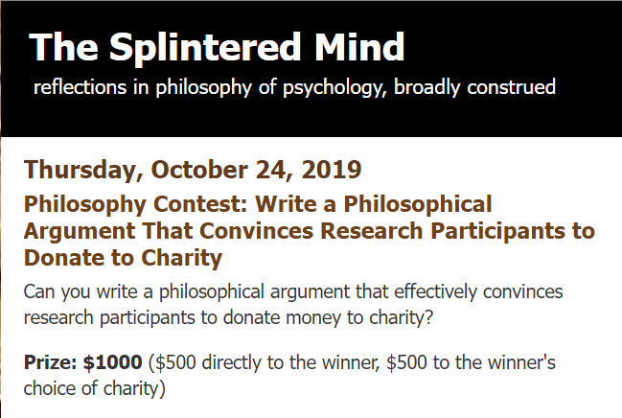Open "The Splintered Mind" blog home link

pos(217,45)
